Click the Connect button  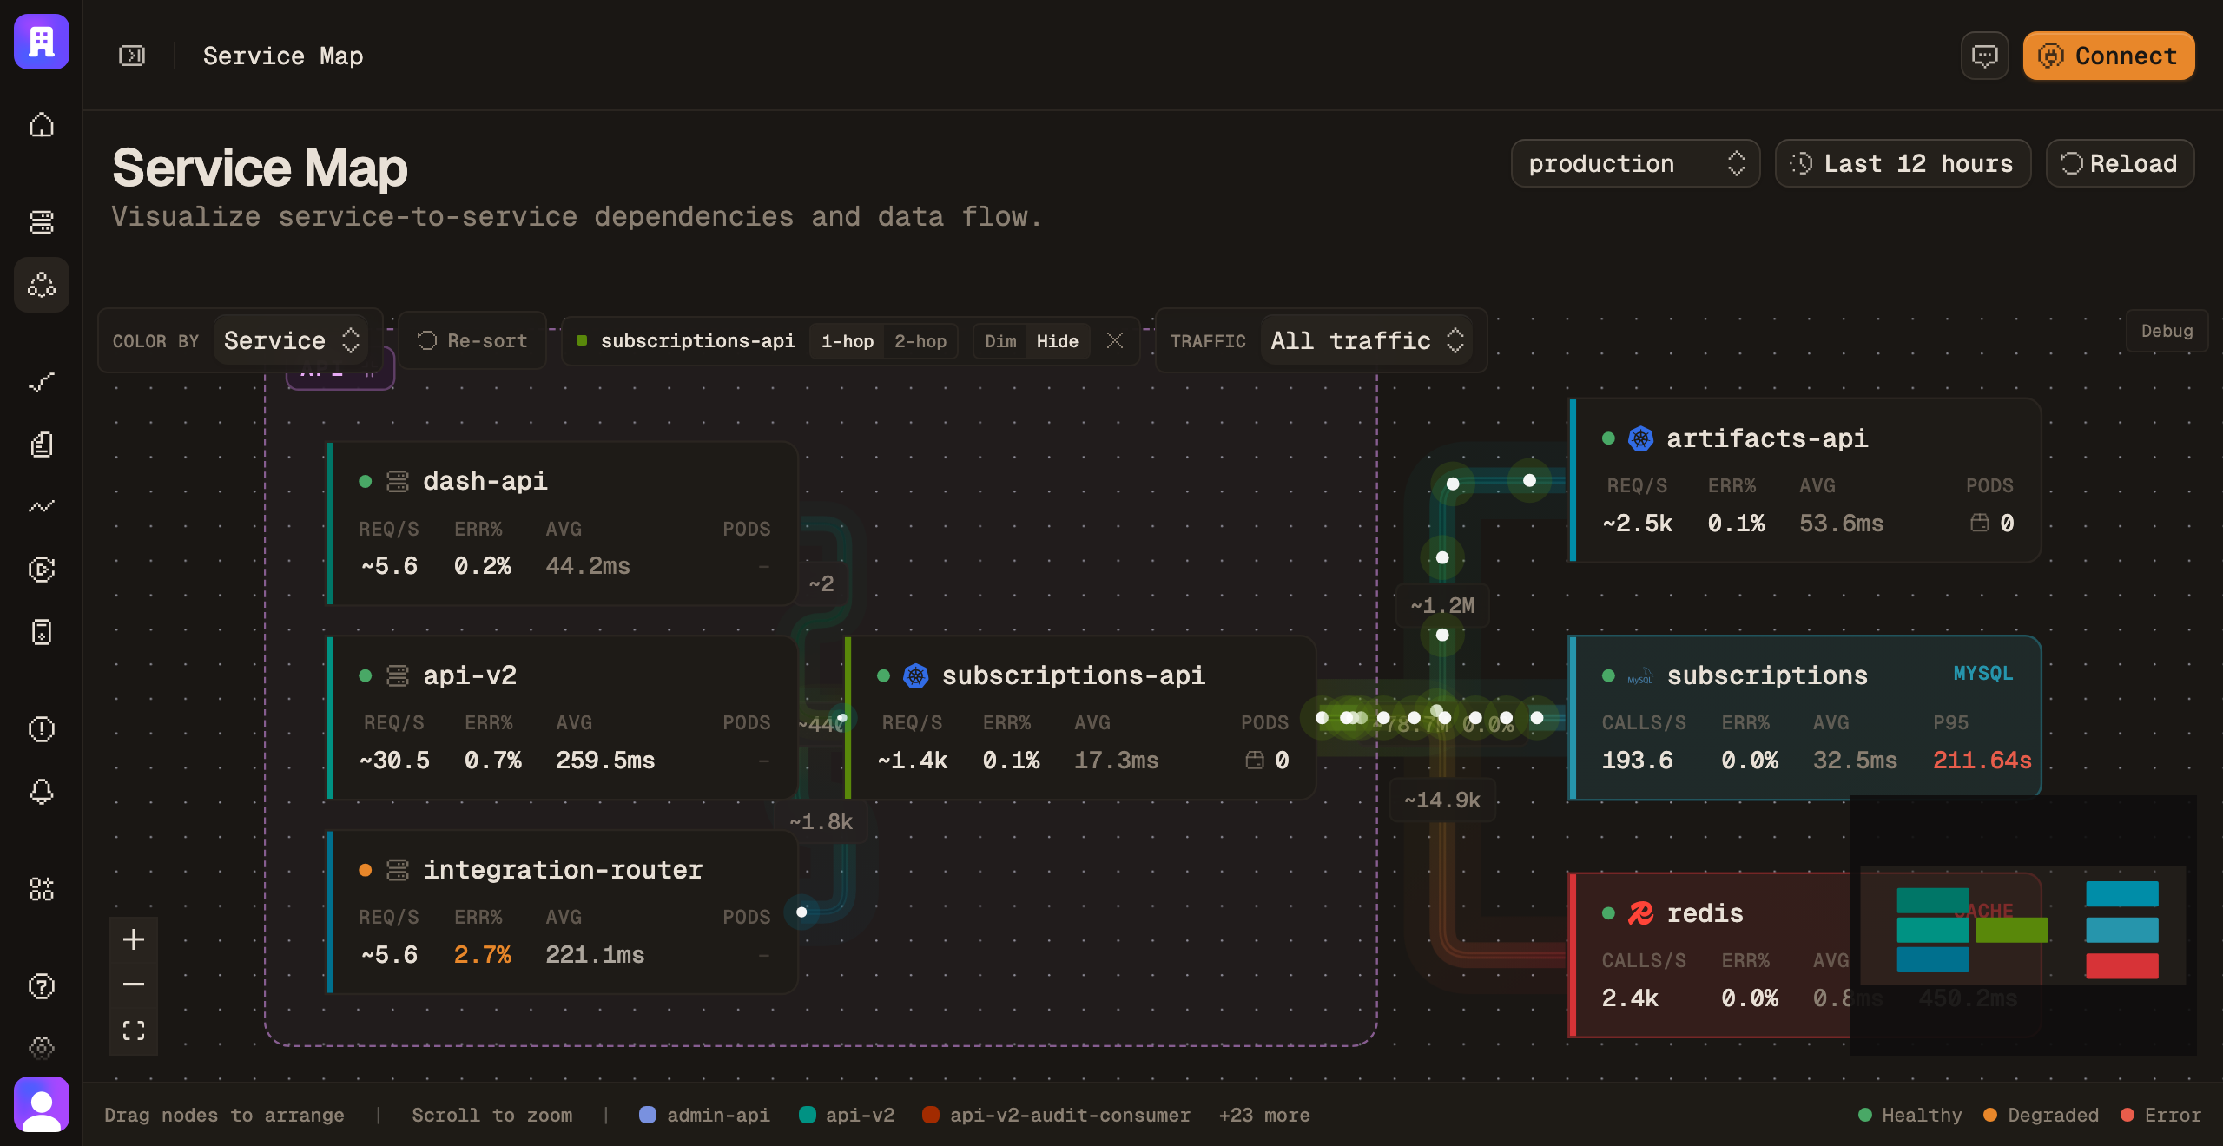click(2108, 56)
